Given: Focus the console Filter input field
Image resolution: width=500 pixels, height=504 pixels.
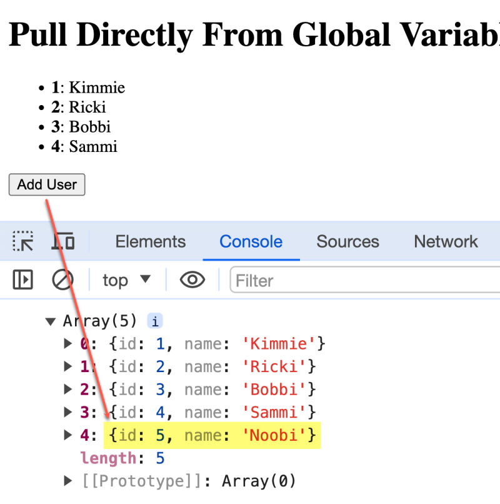Looking at the screenshot, I should (x=366, y=281).
